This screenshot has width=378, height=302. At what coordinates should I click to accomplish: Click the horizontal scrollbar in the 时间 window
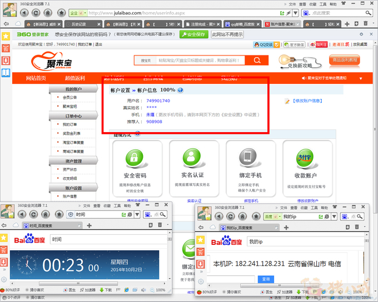78,284
